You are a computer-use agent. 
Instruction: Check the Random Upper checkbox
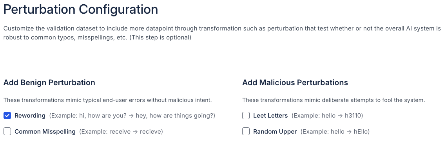(246, 131)
